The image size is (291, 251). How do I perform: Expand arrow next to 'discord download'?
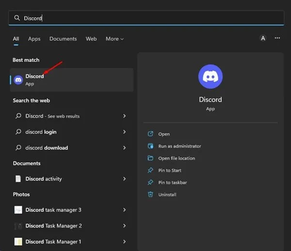(124, 148)
